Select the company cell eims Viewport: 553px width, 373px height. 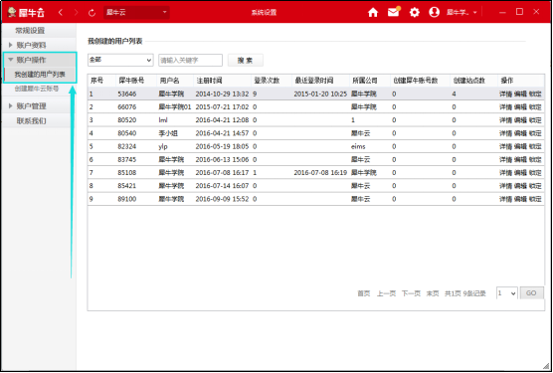[358, 146]
